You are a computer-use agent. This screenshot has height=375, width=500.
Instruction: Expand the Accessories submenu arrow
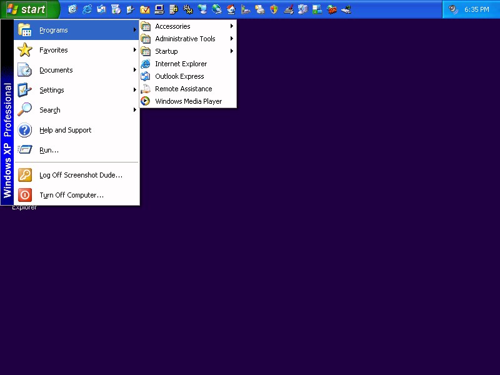coord(232,26)
